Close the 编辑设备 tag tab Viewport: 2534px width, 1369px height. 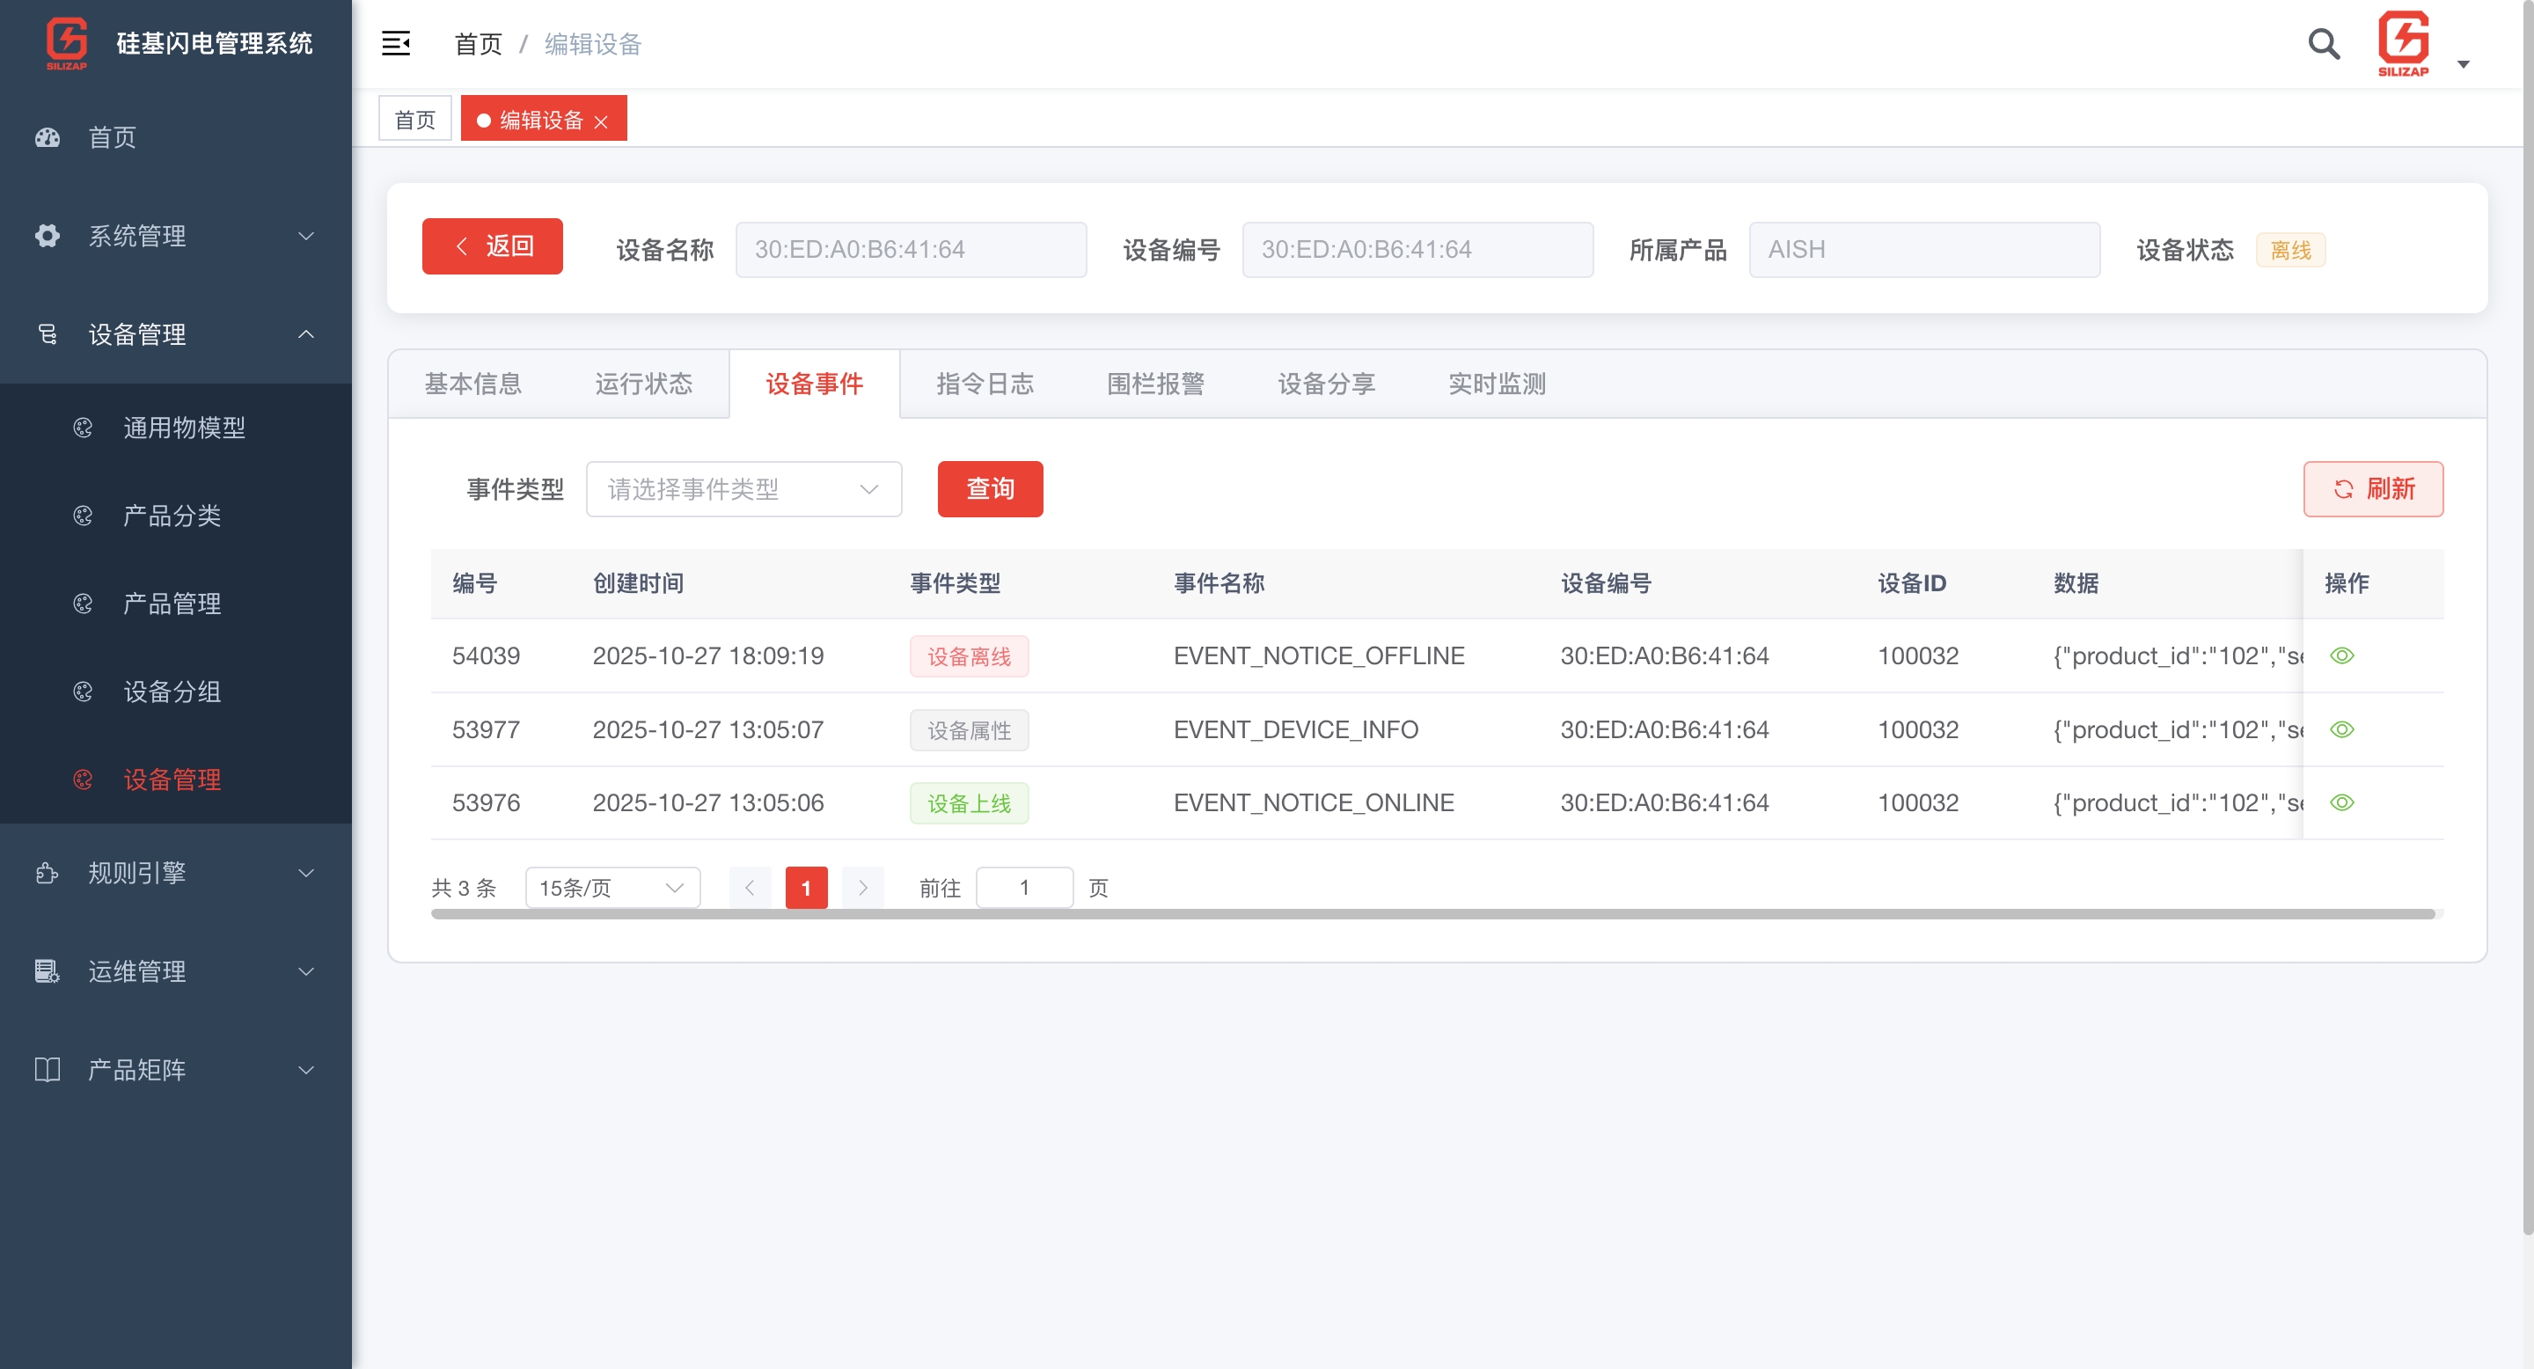(x=601, y=122)
